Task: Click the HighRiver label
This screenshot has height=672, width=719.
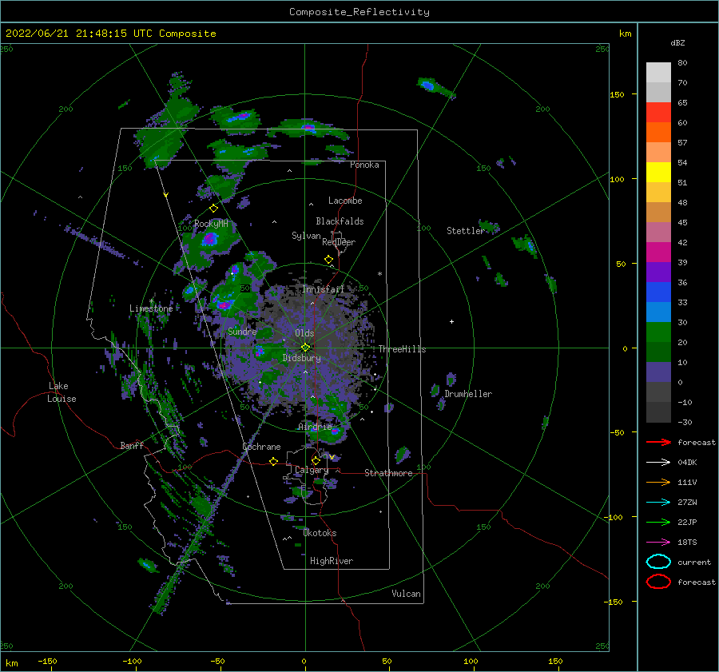Action: tap(332, 561)
